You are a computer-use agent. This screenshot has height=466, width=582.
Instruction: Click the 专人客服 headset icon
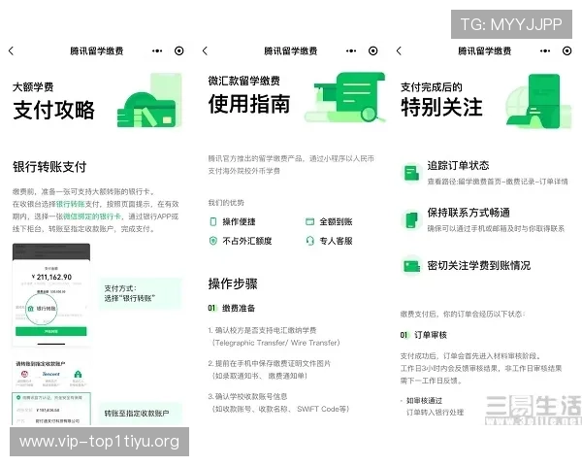click(x=310, y=241)
